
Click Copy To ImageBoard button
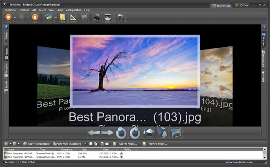point(36,144)
